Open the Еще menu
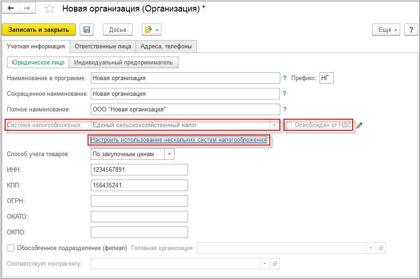 point(387,29)
